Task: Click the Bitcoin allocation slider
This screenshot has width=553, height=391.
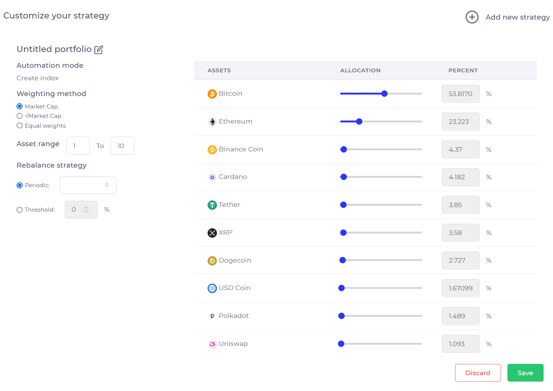Action: click(x=381, y=94)
